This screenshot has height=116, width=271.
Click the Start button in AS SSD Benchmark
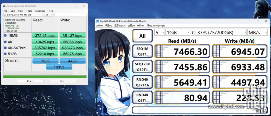pos(30,81)
